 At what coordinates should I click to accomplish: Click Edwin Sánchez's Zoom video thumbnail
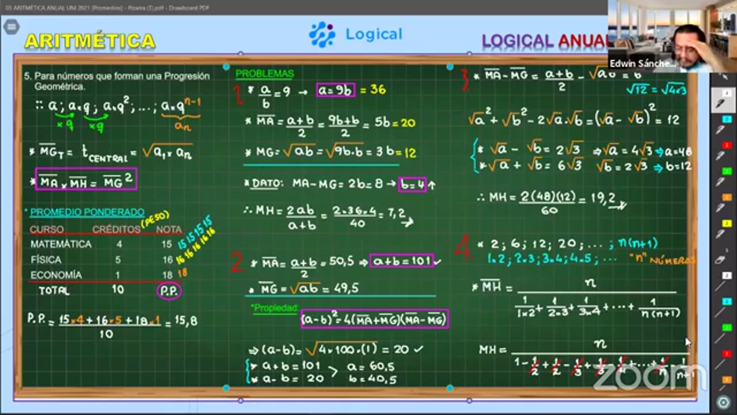pyautogui.click(x=672, y=36)
